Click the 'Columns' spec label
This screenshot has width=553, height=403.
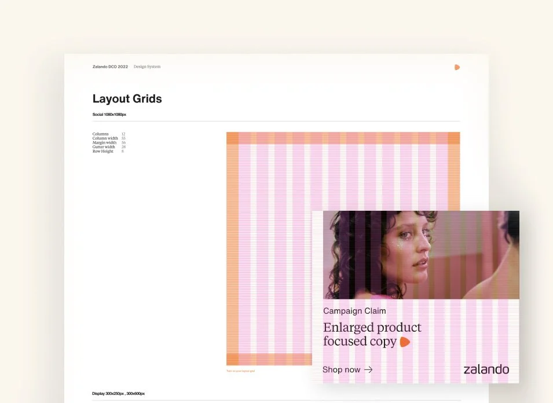101,134
